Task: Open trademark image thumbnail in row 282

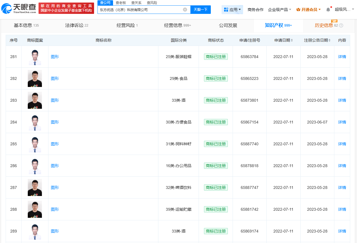Action: tap(35, 78)
